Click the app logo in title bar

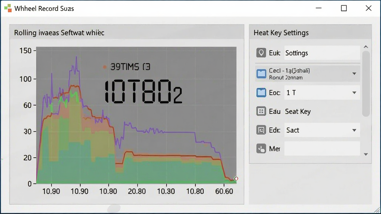8,8
